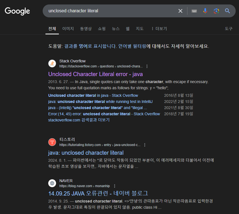239x214 pixels.
Task: Open 14.09.25 JAVA 오류관련 네이버 블로그 result
Action: coord(98,194)
